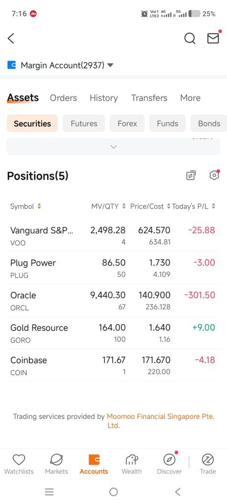Viewport: 227px width, 504px height.
Task: Open Wealth elephant icon
Action: tap(132, 460)
